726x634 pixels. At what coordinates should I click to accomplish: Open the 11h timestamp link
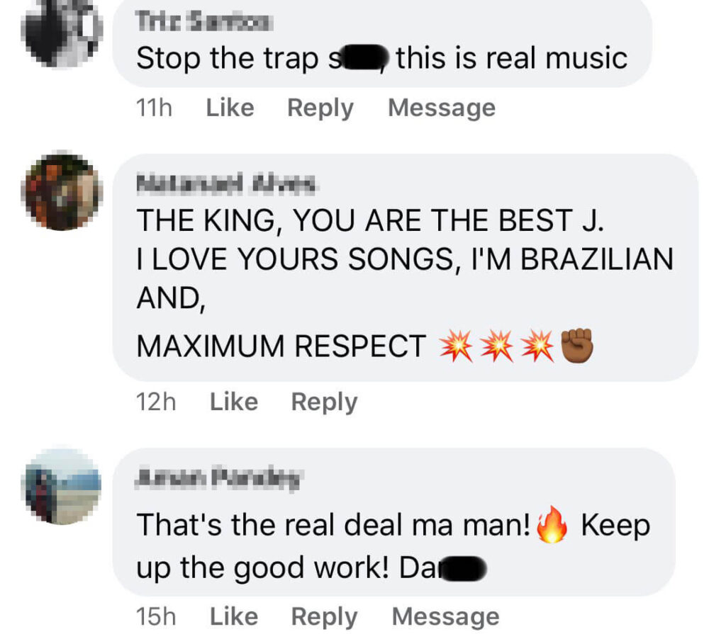[x=154, y=108]
